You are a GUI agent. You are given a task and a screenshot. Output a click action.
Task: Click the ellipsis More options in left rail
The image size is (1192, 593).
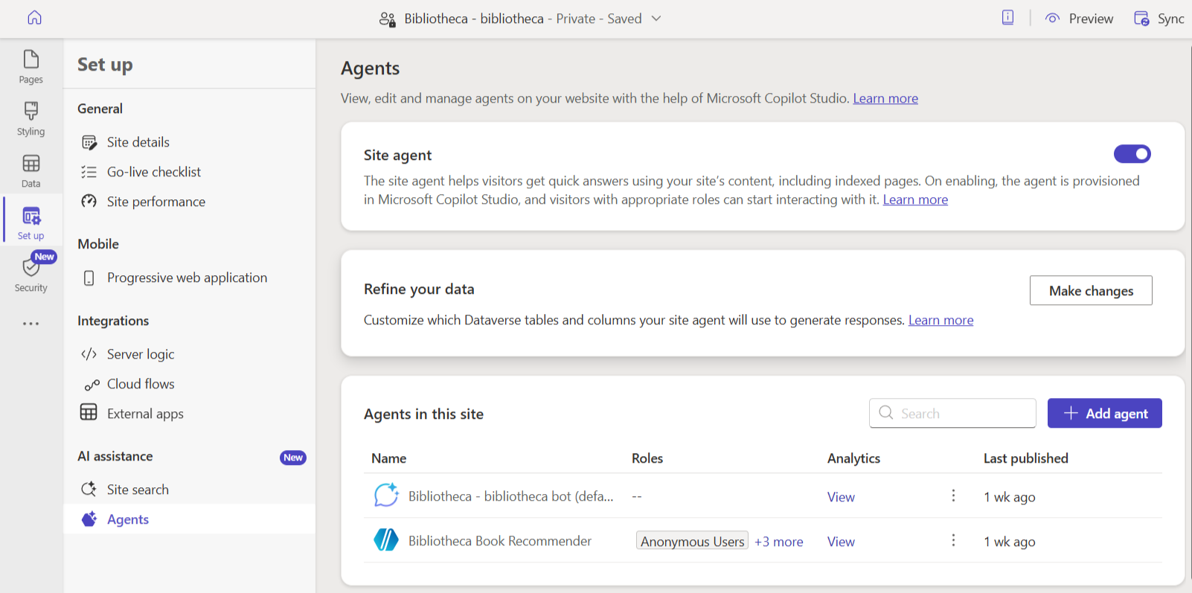[x=31, y=324]
